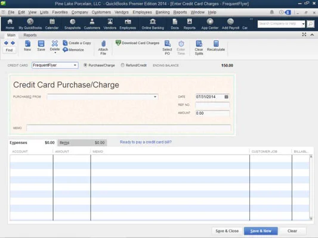Click the Attach File paperclip icon
This screenshot has width=318, height=238.
tap(103, 43)
